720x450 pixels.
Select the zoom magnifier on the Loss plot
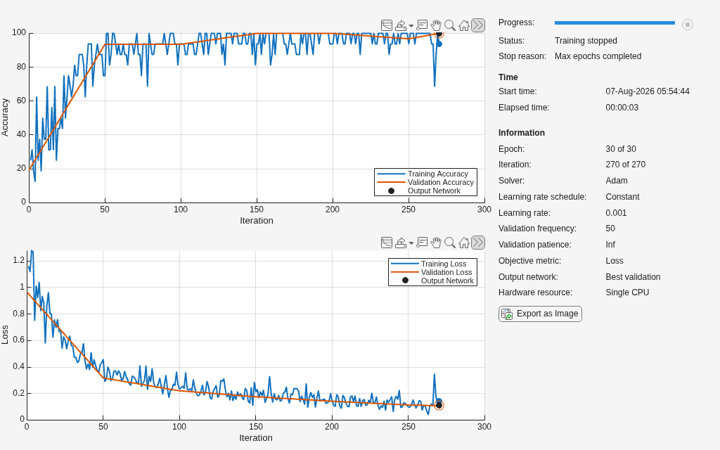pyautogui.click(x=450, y=243)
